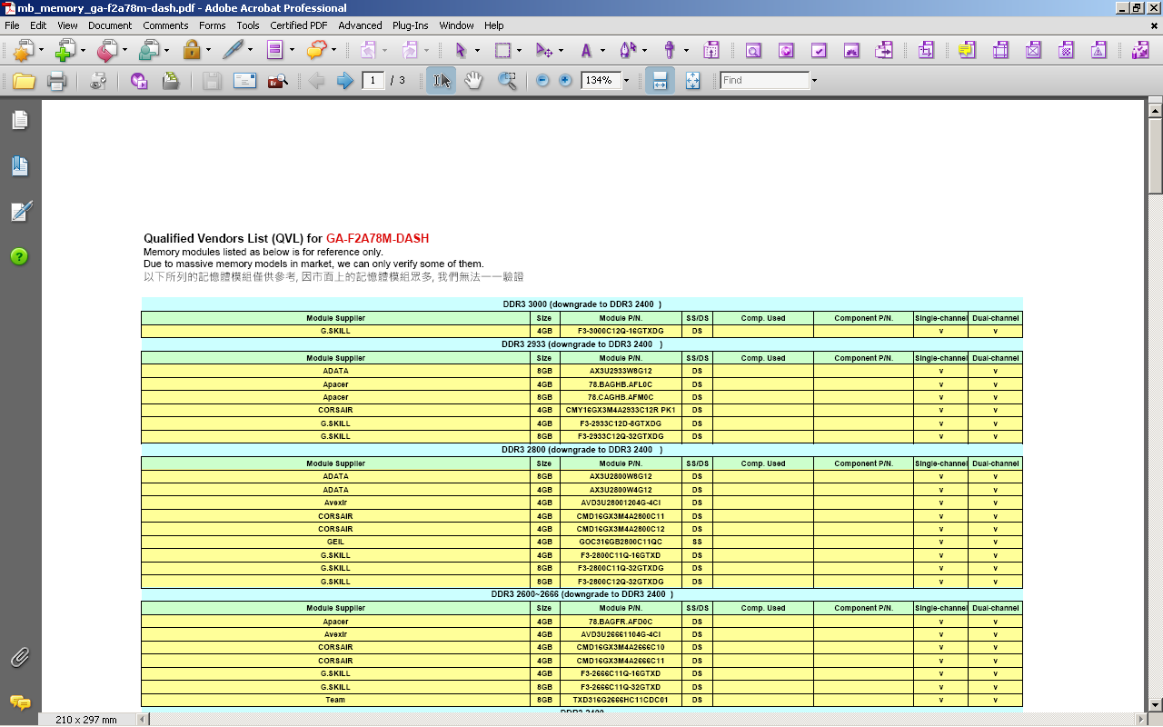Viewport: 1163px width, 727px height.
Task: Activate the Select text tool
Action: [x=441, y=81]
